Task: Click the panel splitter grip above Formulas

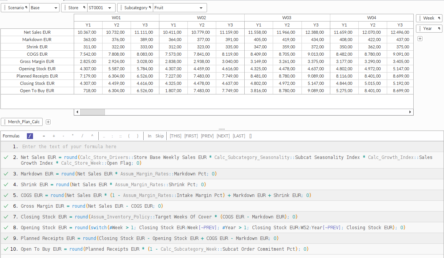Action: 222,129
